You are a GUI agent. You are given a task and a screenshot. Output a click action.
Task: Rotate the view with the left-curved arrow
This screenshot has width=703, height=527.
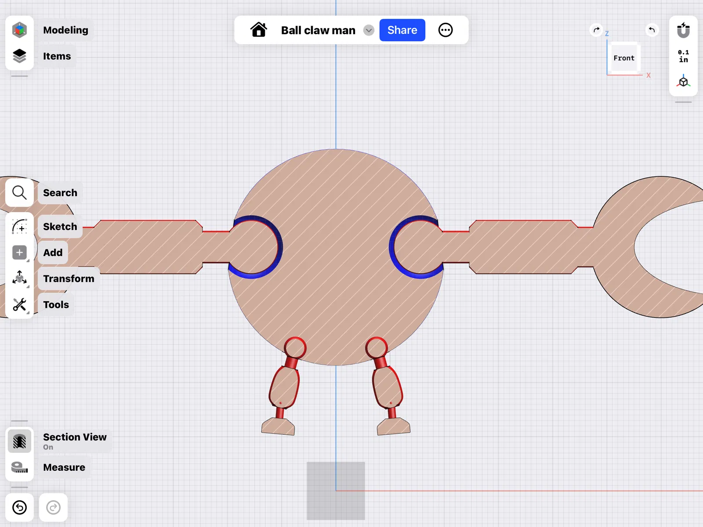652,30
